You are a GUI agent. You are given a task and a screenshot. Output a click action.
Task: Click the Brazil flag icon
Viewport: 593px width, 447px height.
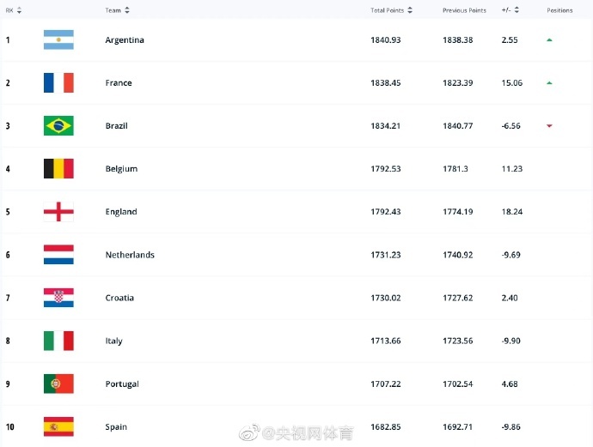click(x=58, y=126)
